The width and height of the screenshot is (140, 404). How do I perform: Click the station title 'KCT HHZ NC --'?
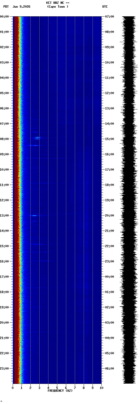pos(58,3)
